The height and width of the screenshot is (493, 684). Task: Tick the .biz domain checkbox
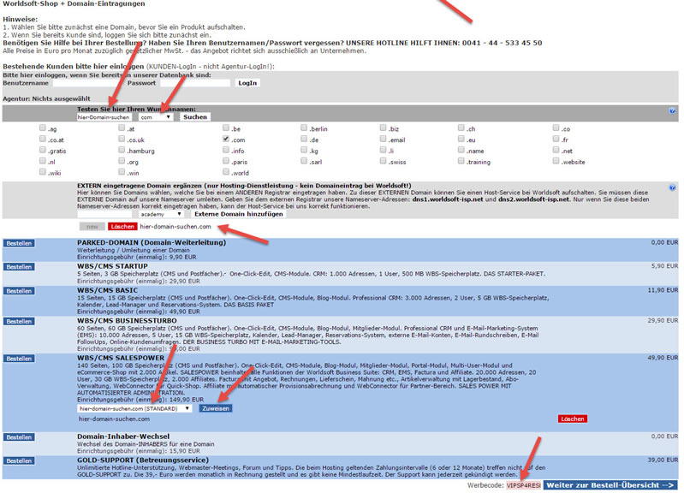pos(383,128)
